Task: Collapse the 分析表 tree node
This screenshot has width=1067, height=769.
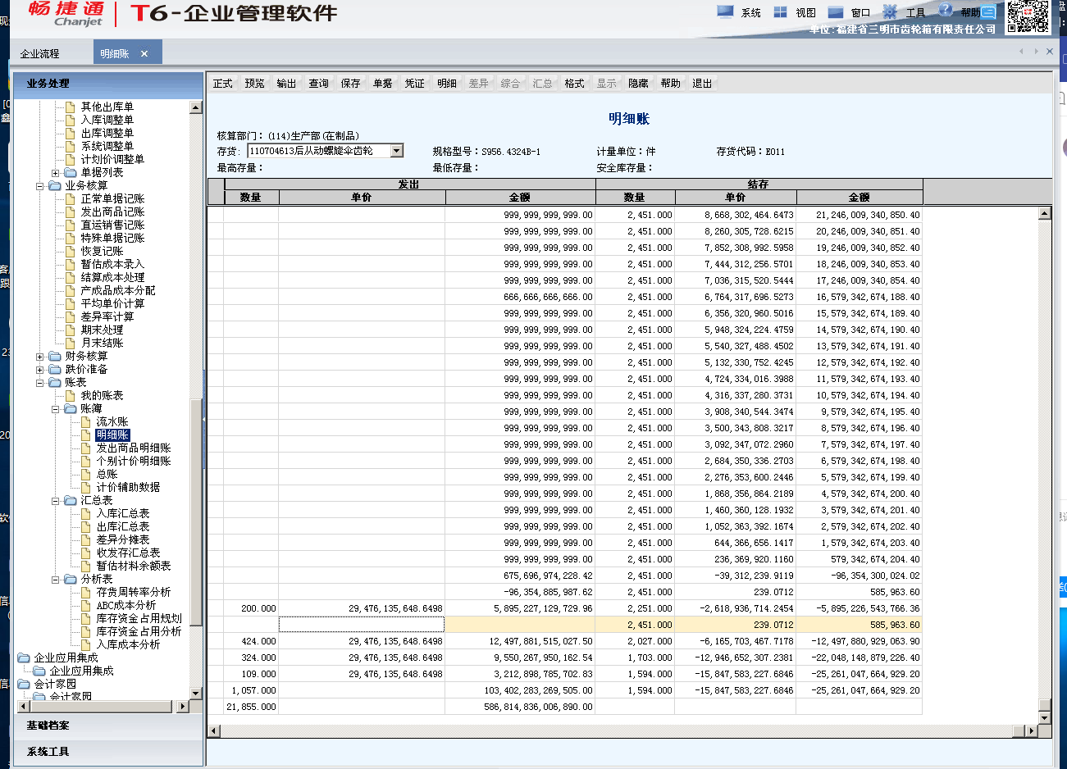Action: [55, 580]
